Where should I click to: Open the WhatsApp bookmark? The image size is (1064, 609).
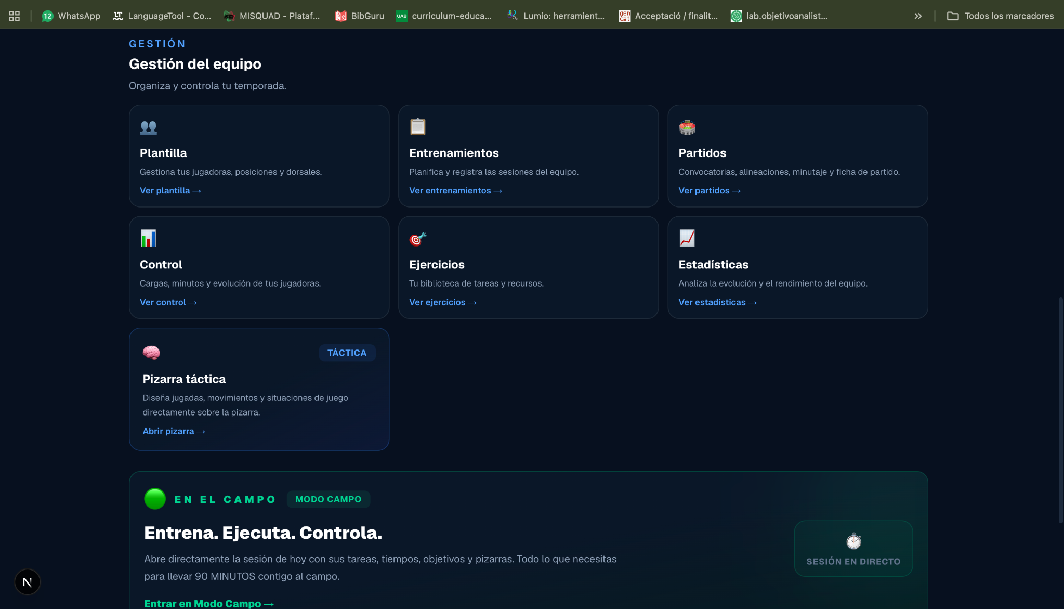coord(71,16)
